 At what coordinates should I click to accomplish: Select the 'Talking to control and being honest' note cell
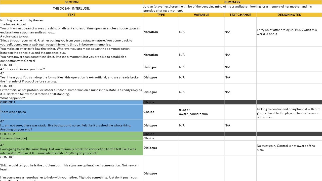click(289, 113)
